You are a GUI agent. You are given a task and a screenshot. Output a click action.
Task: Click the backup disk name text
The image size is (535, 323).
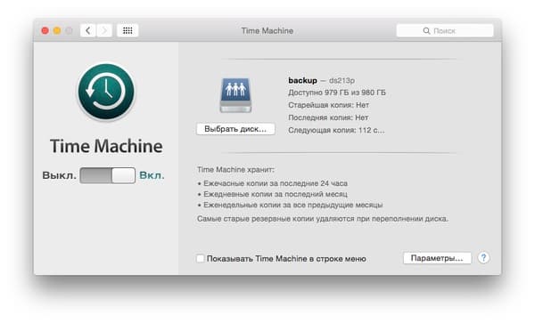[x=302, y=80]
